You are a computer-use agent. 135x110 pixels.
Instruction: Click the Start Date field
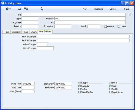pos(63,84)
